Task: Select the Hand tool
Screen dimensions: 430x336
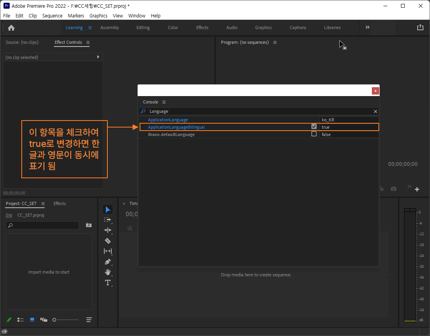Action: 108,272
